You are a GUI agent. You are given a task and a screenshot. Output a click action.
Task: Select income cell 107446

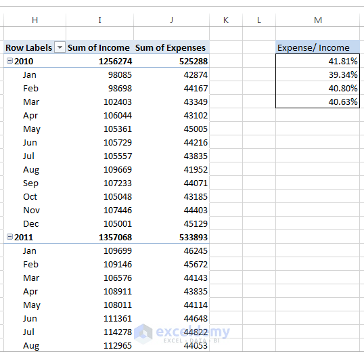click(100, 210)
